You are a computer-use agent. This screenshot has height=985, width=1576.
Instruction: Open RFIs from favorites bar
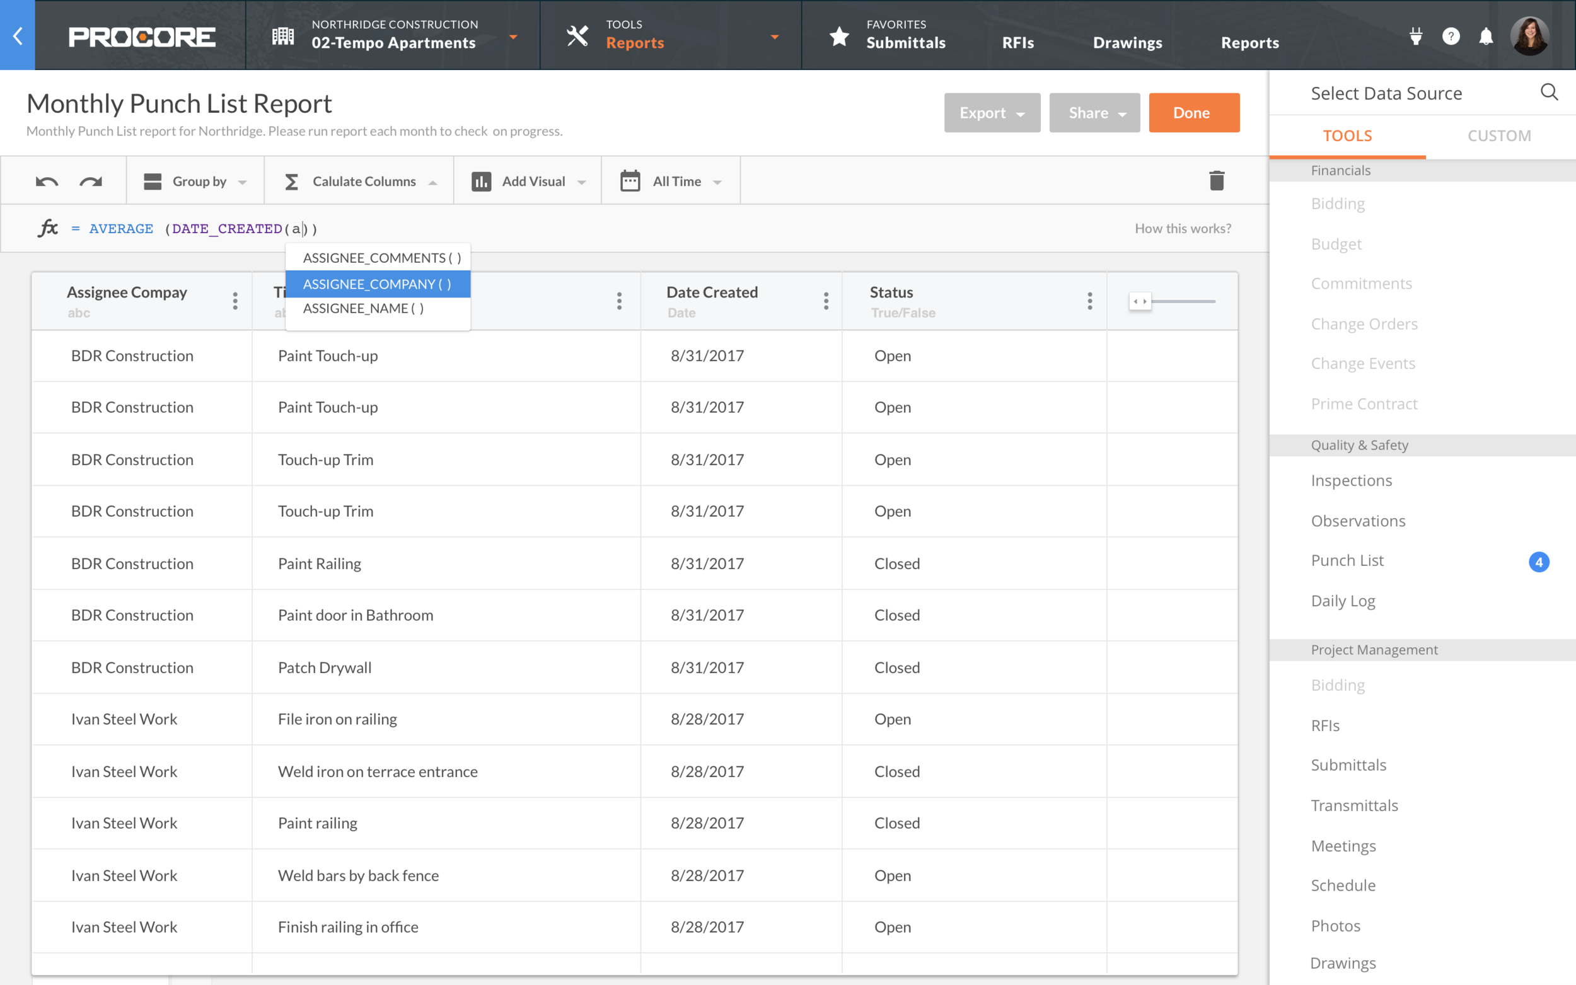click(1017, 43)
